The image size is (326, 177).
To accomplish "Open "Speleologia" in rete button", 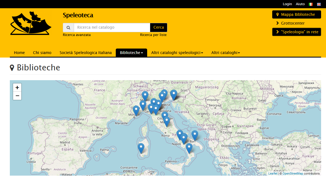I will [x=297, y=32].
